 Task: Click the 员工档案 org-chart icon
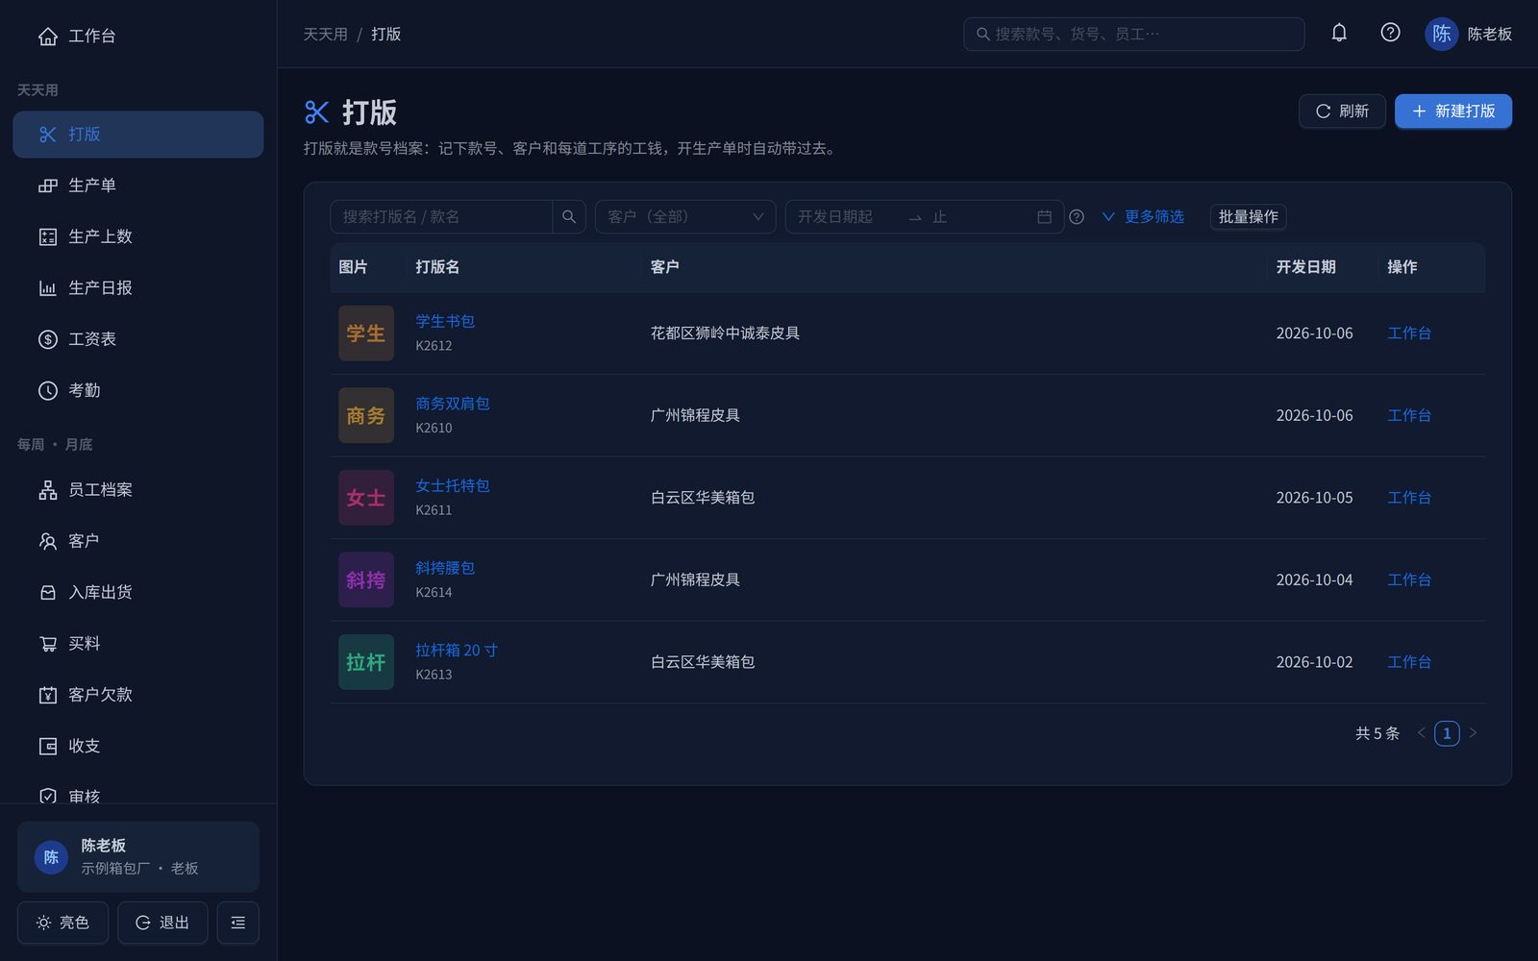[47, 490]
